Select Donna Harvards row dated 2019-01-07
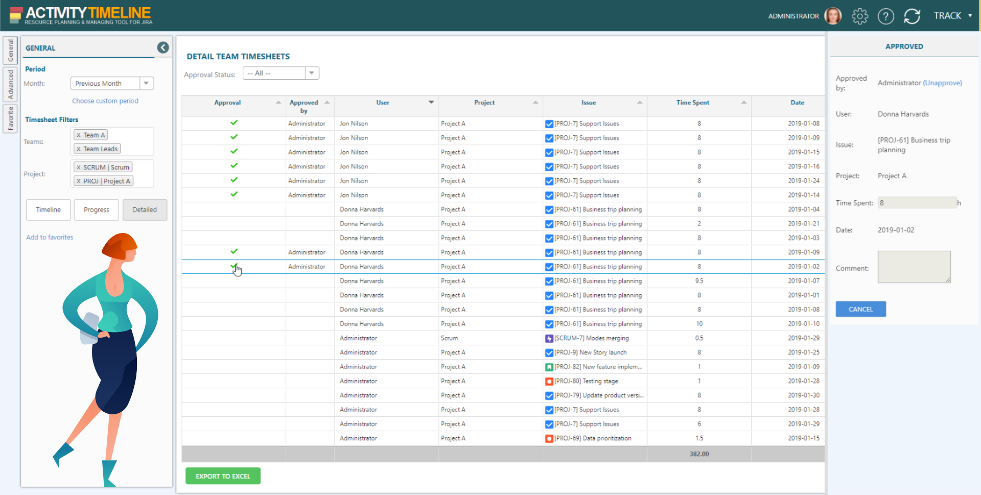Viewport: 981px width, 495px height. (x=503, y=281)
